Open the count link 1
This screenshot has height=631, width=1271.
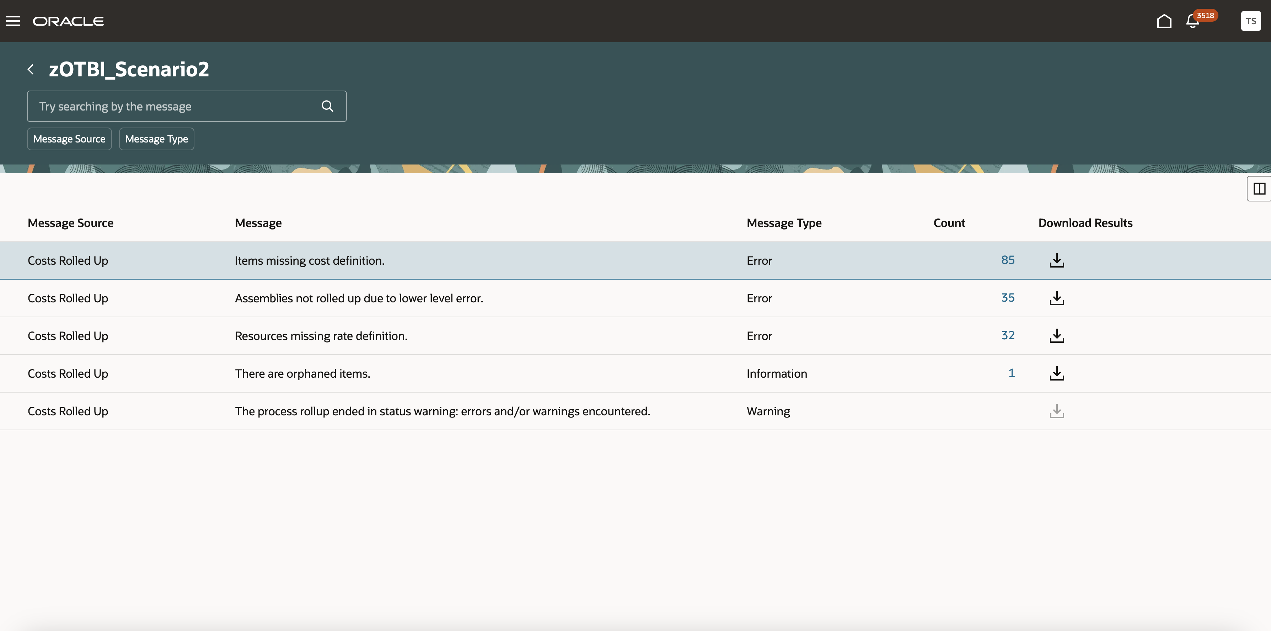point(1011,373)
